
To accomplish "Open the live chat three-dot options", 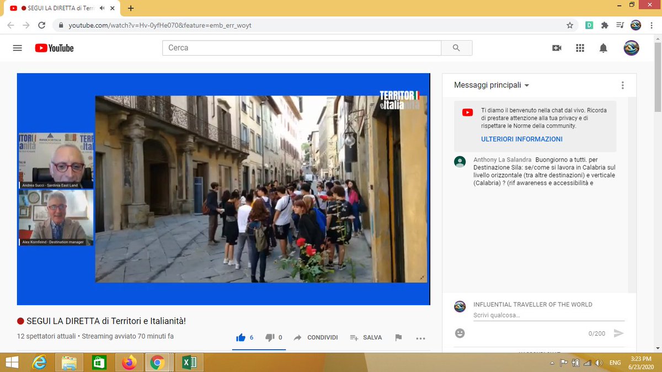I will 623,85.
